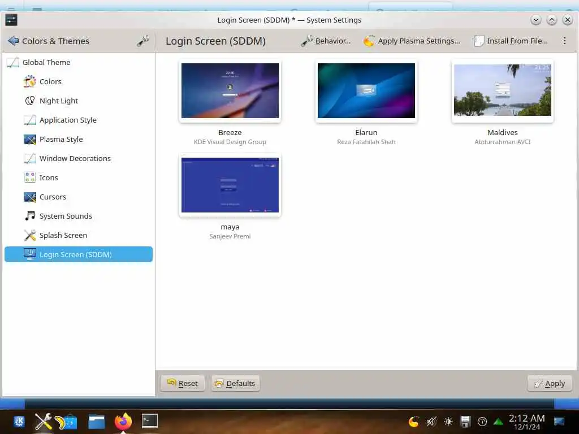This screenshot has width=579, height=434.
Task: Open the Konsole terminal from the taskbar
Action: 149,421
